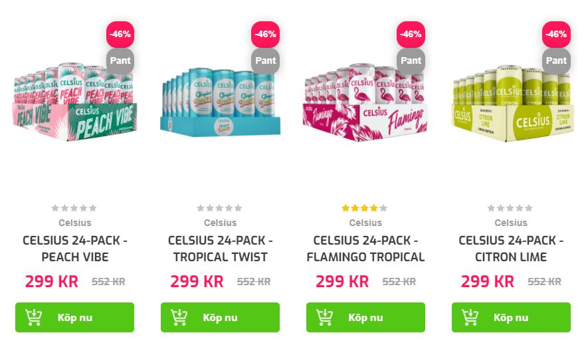The width and height of the screenshot is (588, 345).
Task: Click Köp nu for Citron Lime
Action: click(x=511, y=317)
